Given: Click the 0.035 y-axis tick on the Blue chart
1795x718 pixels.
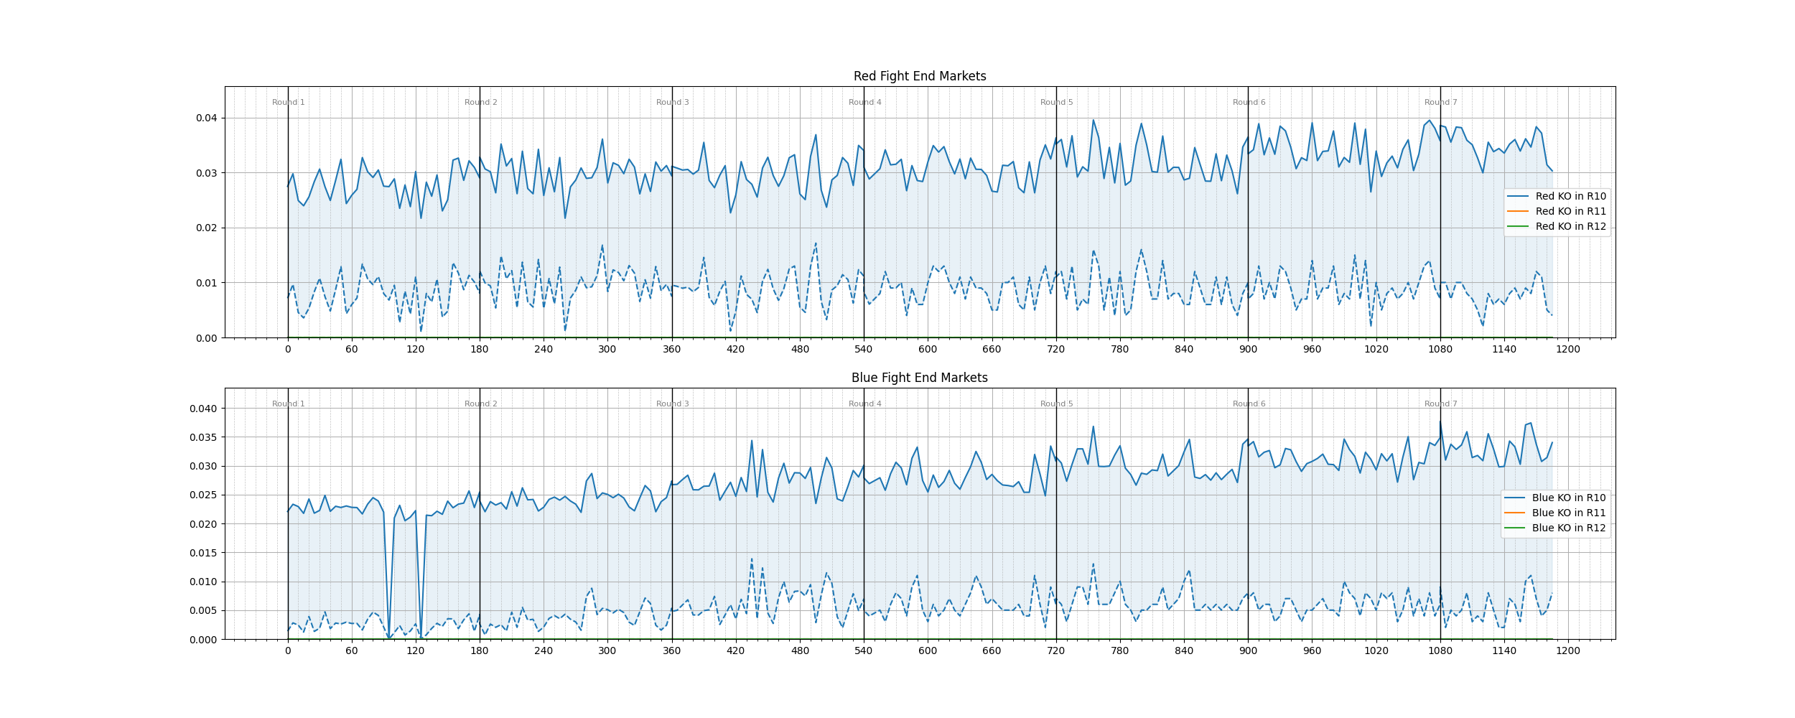Looking at the screenshot, I should [202, 437].
